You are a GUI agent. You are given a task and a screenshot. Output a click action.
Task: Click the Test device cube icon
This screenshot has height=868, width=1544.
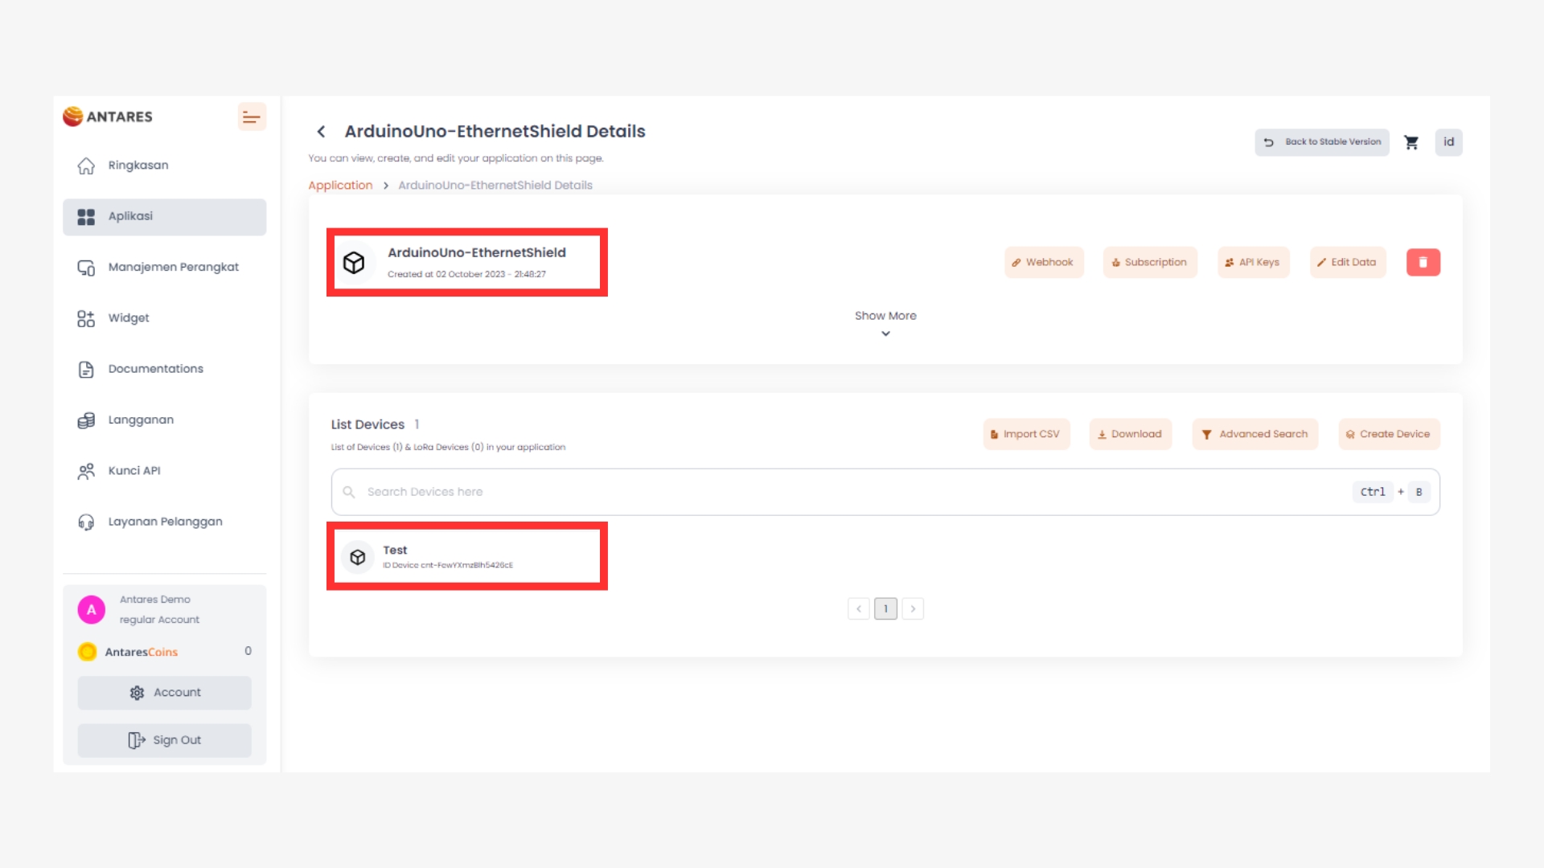[358, 557]
